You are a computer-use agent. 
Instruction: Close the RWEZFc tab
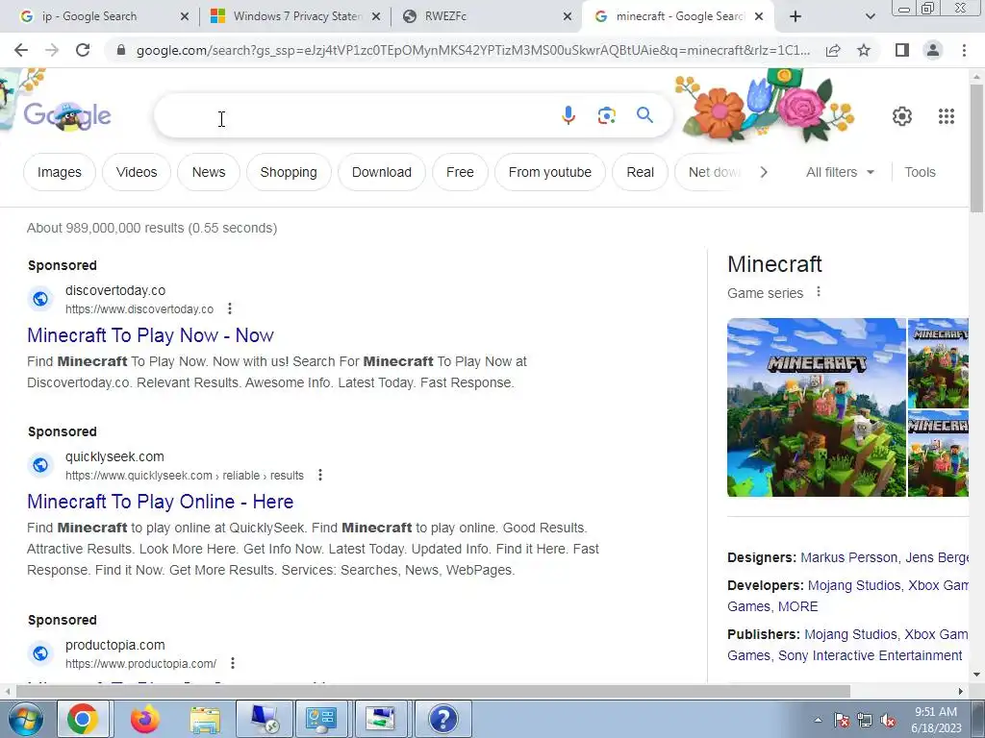pyautogui.click(x=568, y=17)
